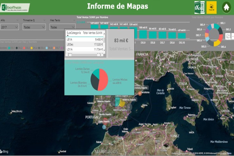
Task: Click the dark Lentes Blandas pie slice
Action: pyautogui.click(x=94, y=82)
